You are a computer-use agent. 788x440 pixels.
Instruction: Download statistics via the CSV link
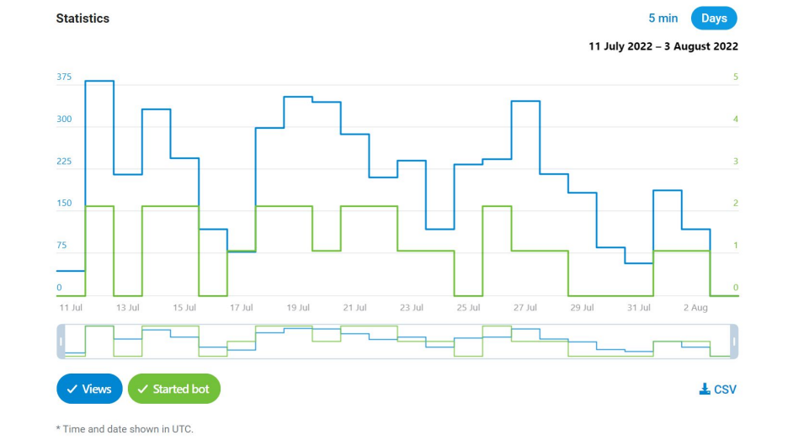[718, 390]
